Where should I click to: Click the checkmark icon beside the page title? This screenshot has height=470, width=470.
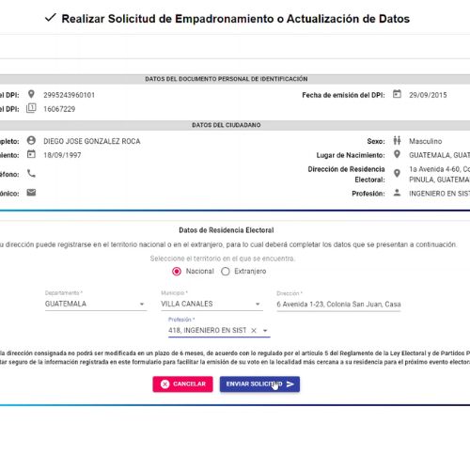pos(51,18)
